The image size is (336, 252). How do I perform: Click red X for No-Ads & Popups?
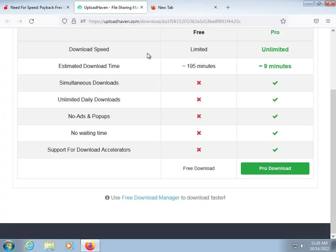[199, 116]
